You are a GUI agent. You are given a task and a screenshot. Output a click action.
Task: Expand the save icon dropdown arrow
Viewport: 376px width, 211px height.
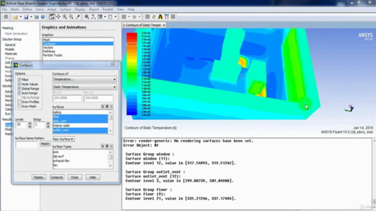(x=31, y=17)
